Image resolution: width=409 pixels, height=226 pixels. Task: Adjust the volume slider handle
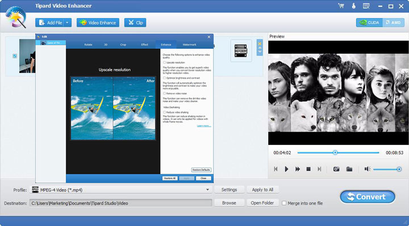(x=399, y=169)
